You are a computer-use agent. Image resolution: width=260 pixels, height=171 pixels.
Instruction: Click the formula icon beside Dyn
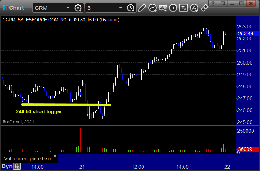[x=17, y=166]
